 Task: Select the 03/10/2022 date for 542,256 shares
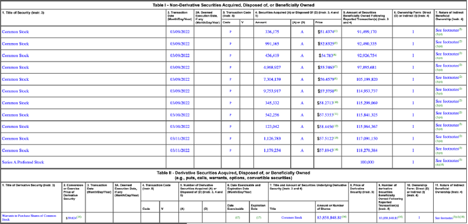(x=180, y=115)
